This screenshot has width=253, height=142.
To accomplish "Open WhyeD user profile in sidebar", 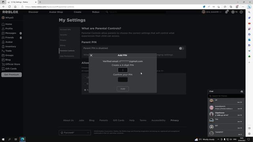I will pyautogui.click(x=8, y=18).
